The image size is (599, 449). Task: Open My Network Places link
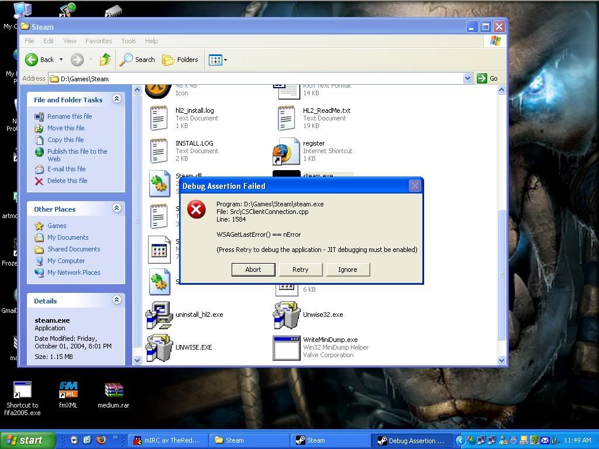click(74, 272)
